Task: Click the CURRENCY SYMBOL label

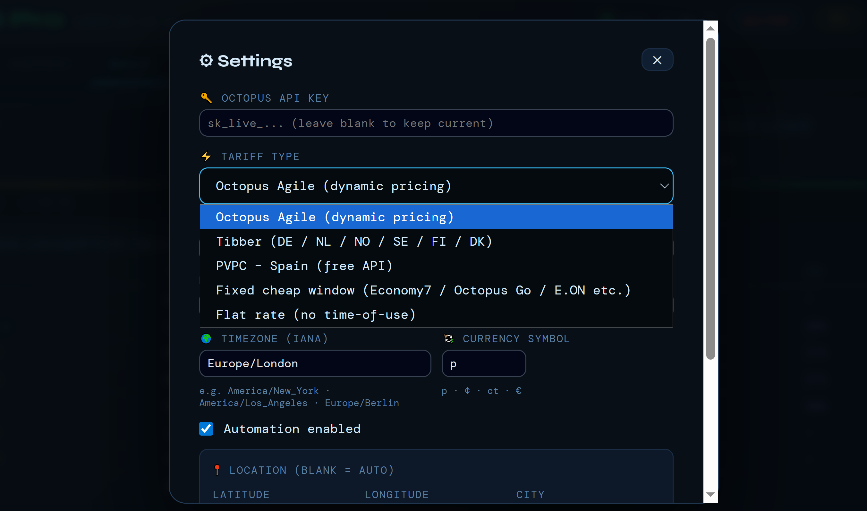Action: pyautogui.click(x=516, y=339)
